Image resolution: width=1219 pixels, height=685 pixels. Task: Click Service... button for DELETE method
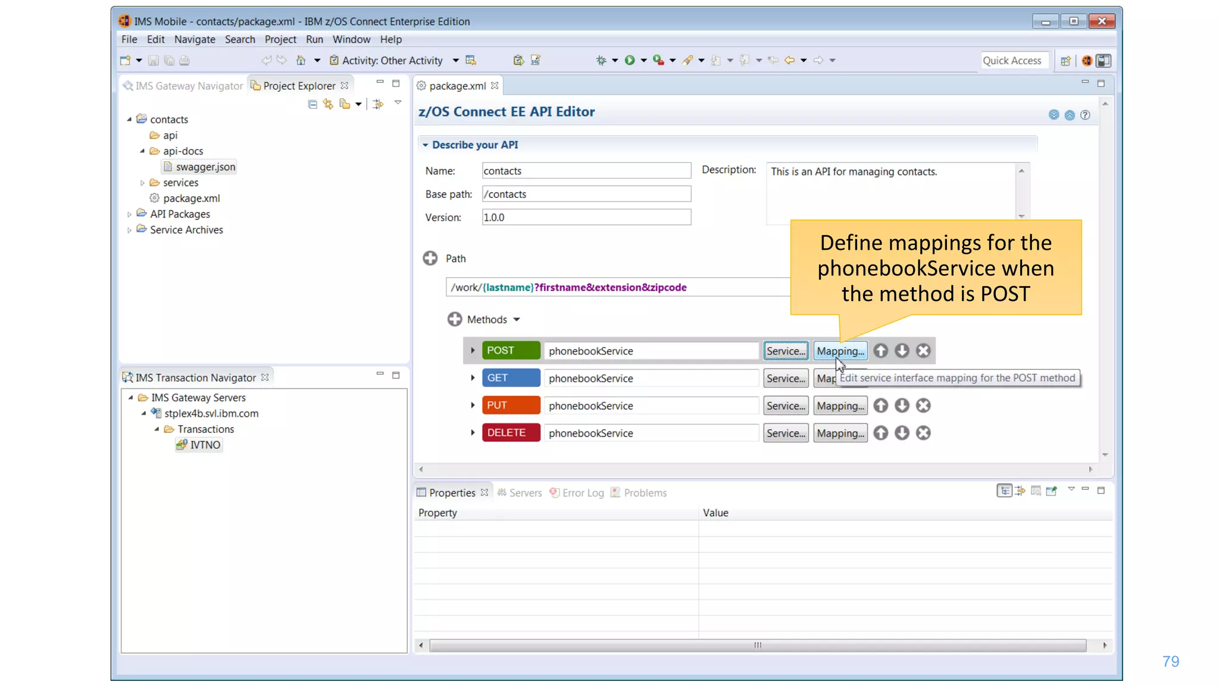point(786,433)
